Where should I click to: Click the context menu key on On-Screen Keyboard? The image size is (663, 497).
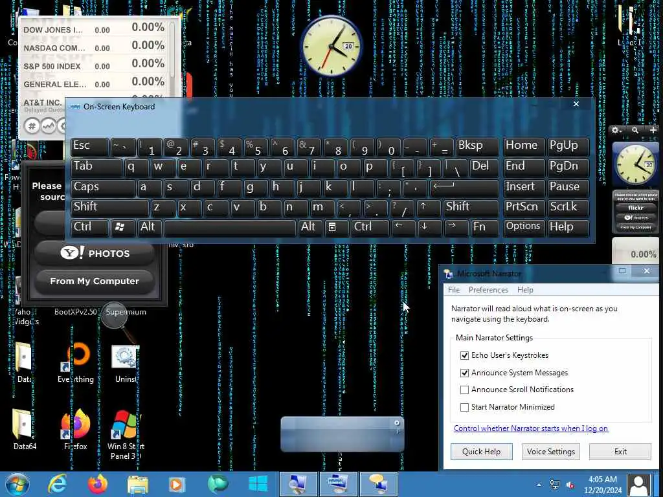(336, 227)
